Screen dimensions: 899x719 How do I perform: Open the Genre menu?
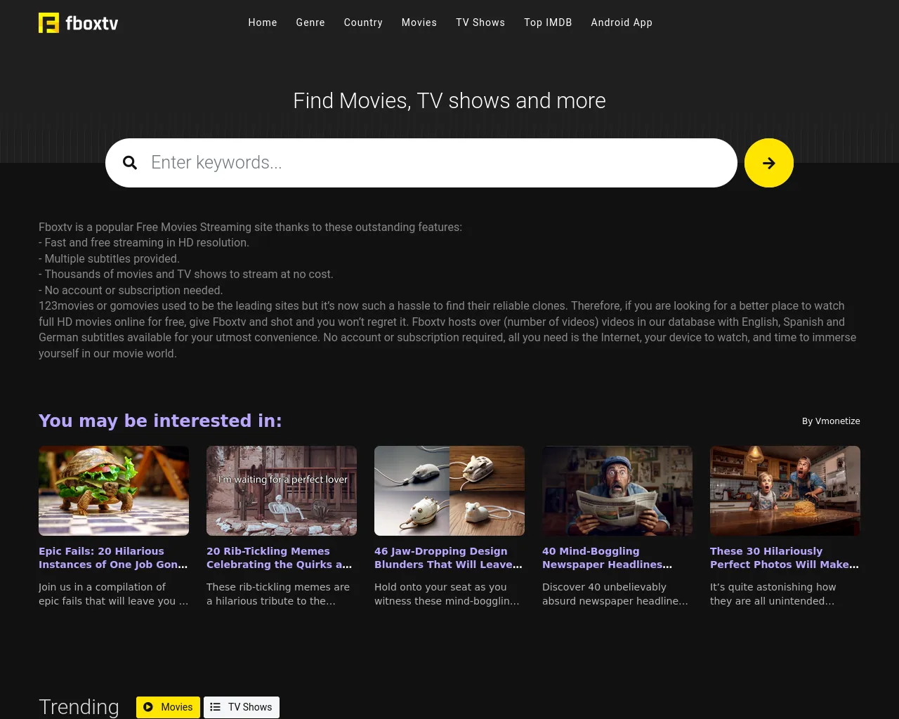pyautogui.click(x=310, y=22)
